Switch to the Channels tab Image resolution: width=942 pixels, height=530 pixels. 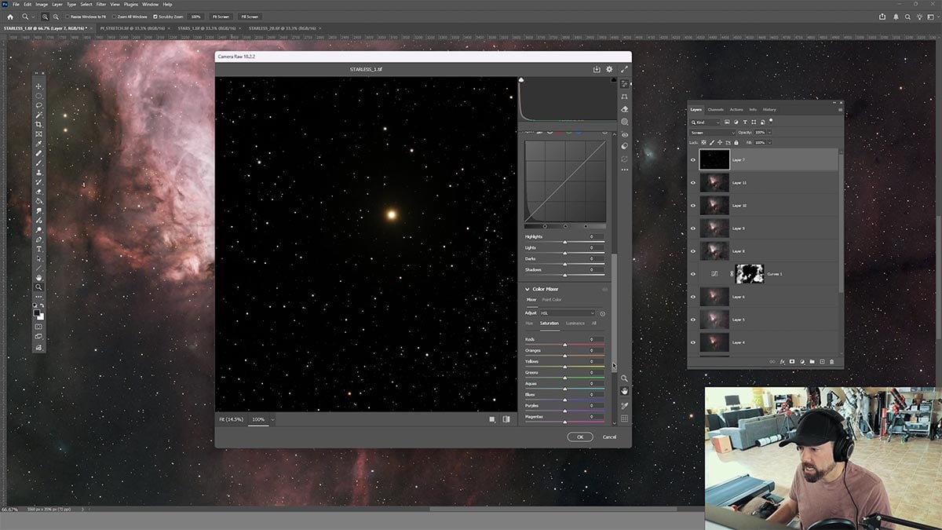(717, 109)
